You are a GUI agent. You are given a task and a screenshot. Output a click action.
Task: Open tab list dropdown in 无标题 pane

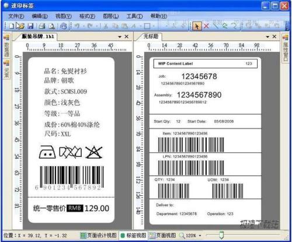point(267,37)
